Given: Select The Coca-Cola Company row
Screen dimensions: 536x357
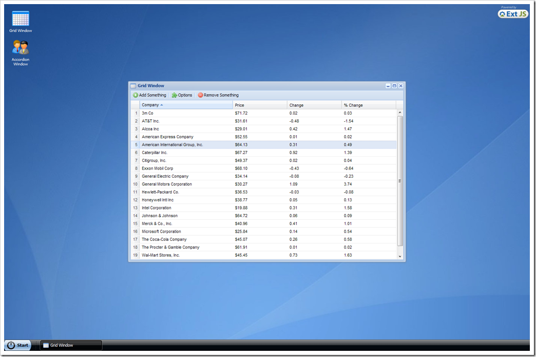Looking at the screenshot, I should pos(263,239).
